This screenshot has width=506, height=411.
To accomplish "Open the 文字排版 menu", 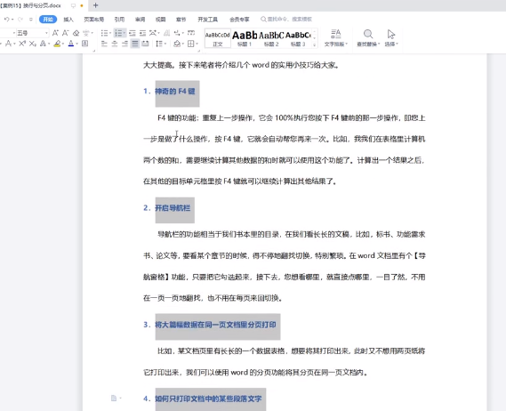I will [336, 38].
